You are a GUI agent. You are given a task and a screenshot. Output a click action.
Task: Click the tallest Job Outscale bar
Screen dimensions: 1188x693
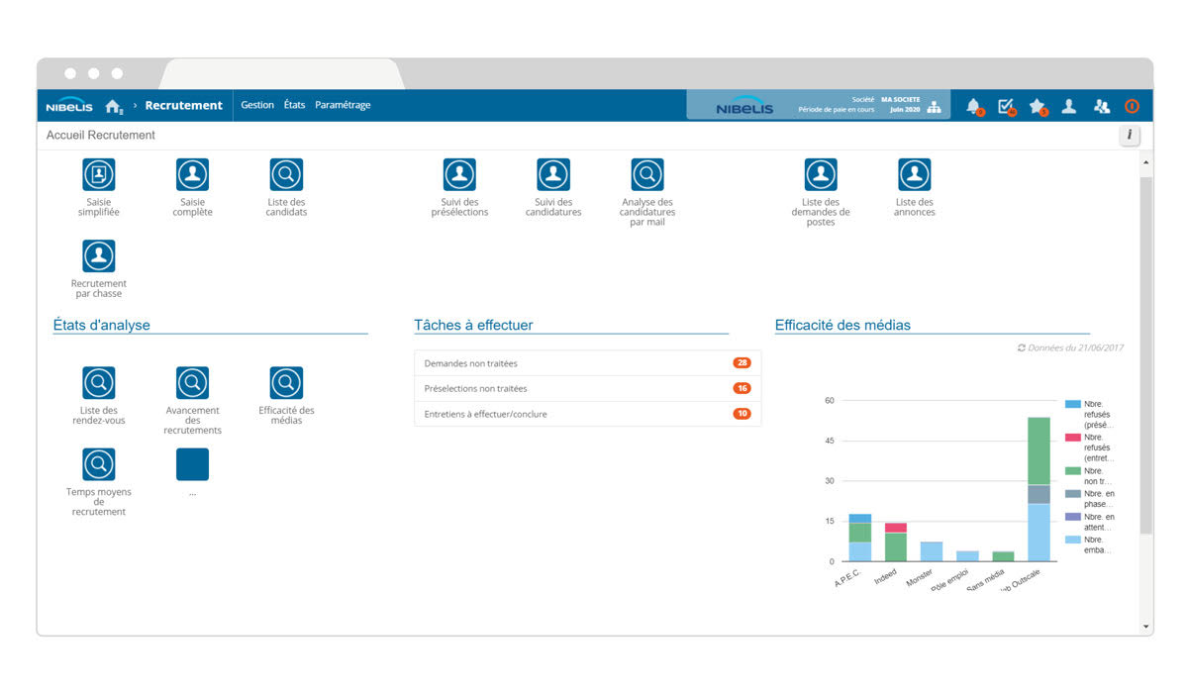coord(1039,489)
